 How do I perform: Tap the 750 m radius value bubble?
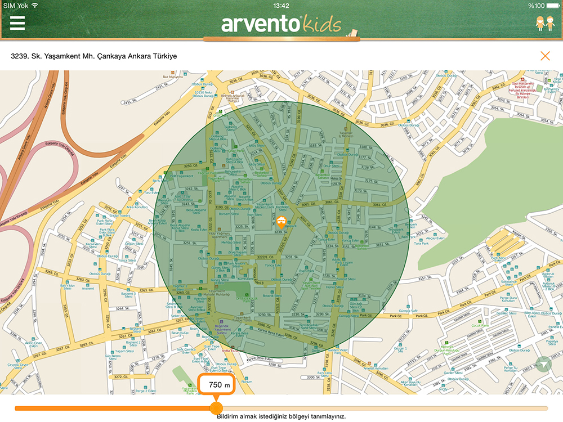click(x=216, y=385)
